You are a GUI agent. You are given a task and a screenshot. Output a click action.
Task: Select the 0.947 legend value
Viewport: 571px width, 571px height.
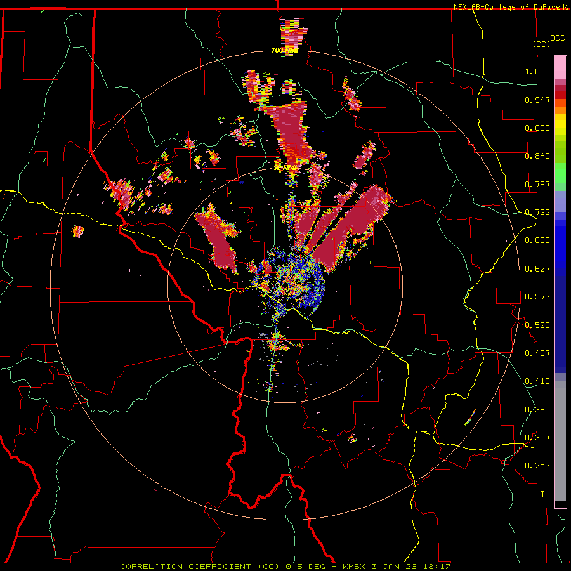(x=537, y=100)
